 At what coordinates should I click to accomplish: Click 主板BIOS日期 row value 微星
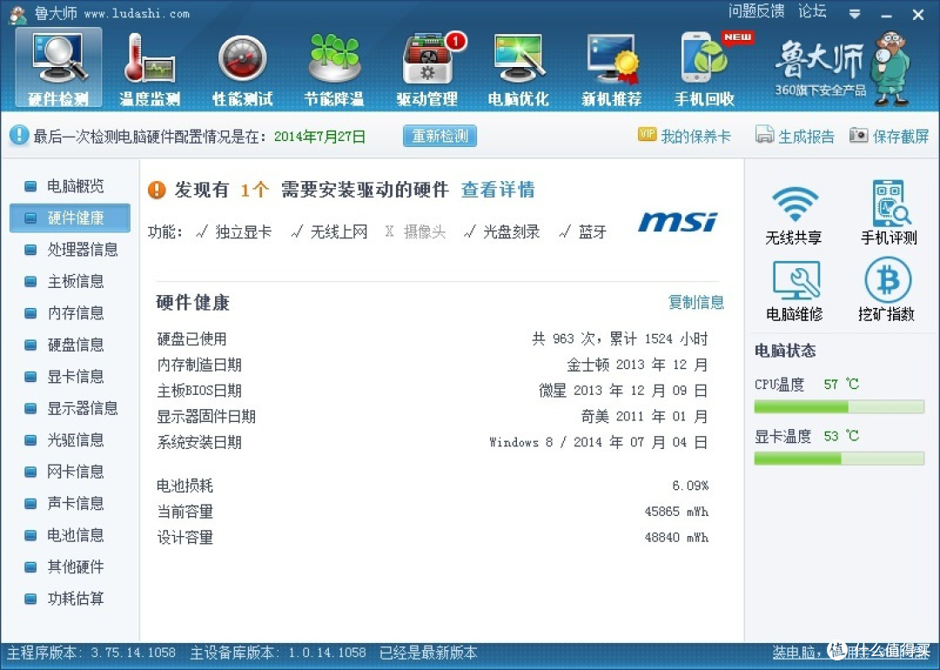[623, 391]
